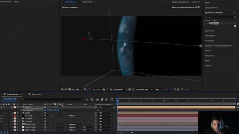Toggle the shy switch on Camera layer

tap(45, 121)
